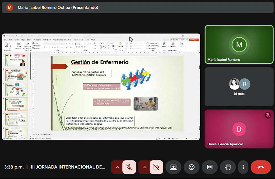The width and height of the screenshot is (275, 179).
Task: Expand audio settings chevron beside microphone
Action: pyautogui.click(x=117, y=167)
